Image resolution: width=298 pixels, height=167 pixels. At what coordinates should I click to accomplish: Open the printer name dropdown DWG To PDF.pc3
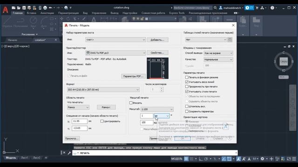click(x=115, y=53)
